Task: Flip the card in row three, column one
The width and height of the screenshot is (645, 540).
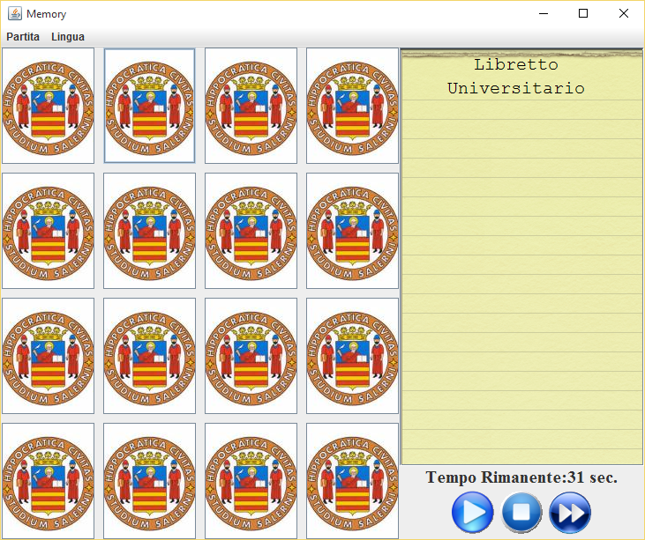Action: (49, 356)
